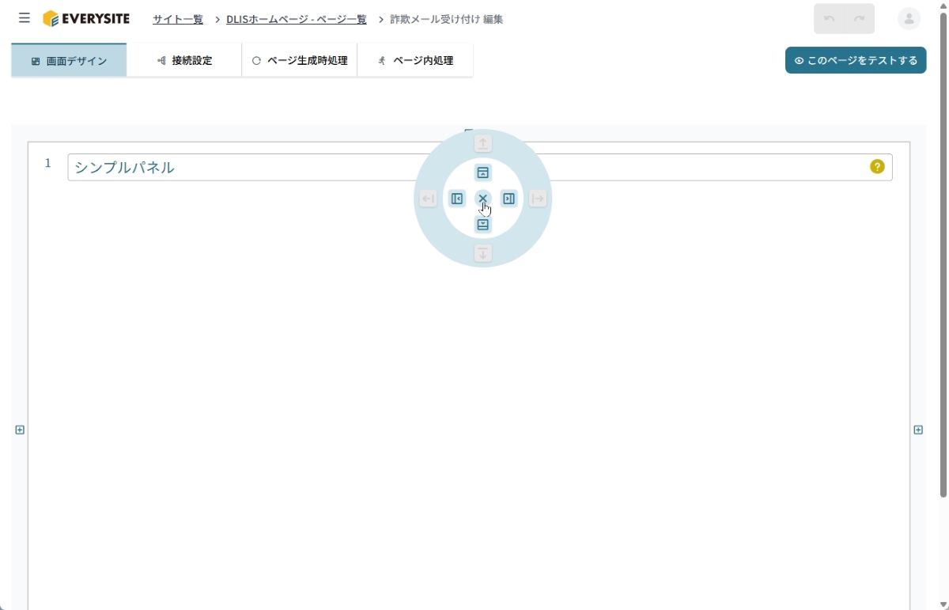Select 詐欺メール受け付け 編集 breadcrumb text
949x610 pixels.
(447, 19)
